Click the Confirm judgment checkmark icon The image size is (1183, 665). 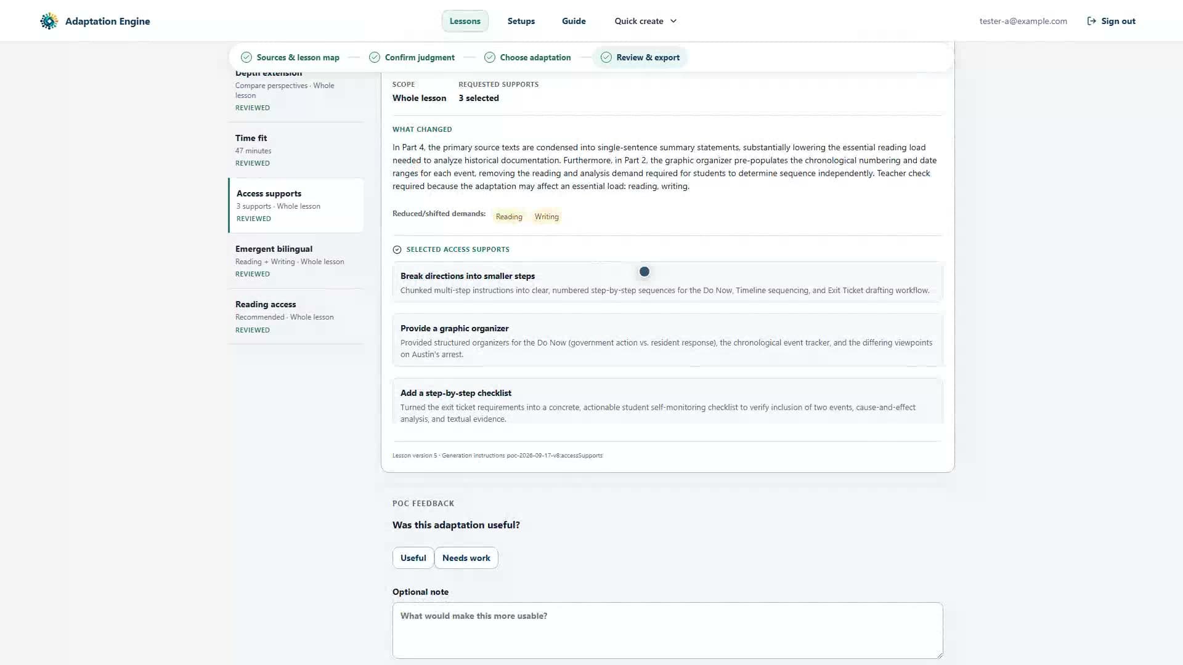click(375, 57)
